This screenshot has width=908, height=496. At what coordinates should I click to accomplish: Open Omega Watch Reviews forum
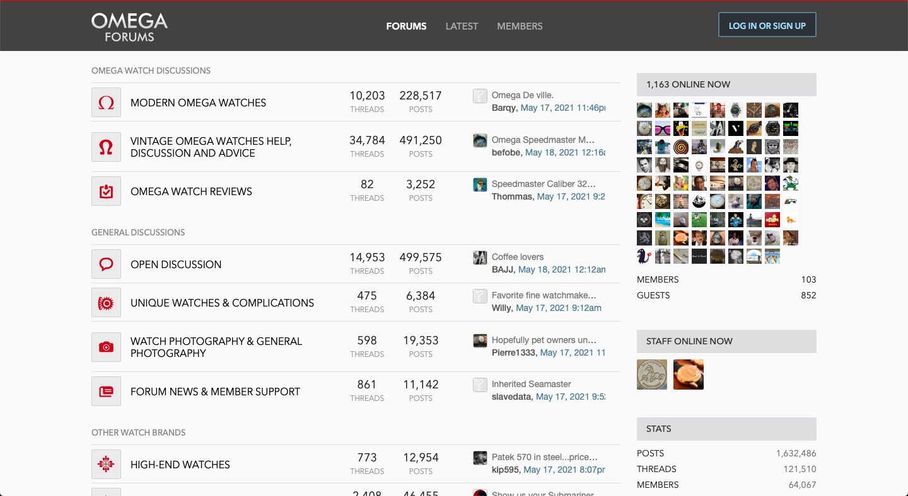tap(191, 191)
